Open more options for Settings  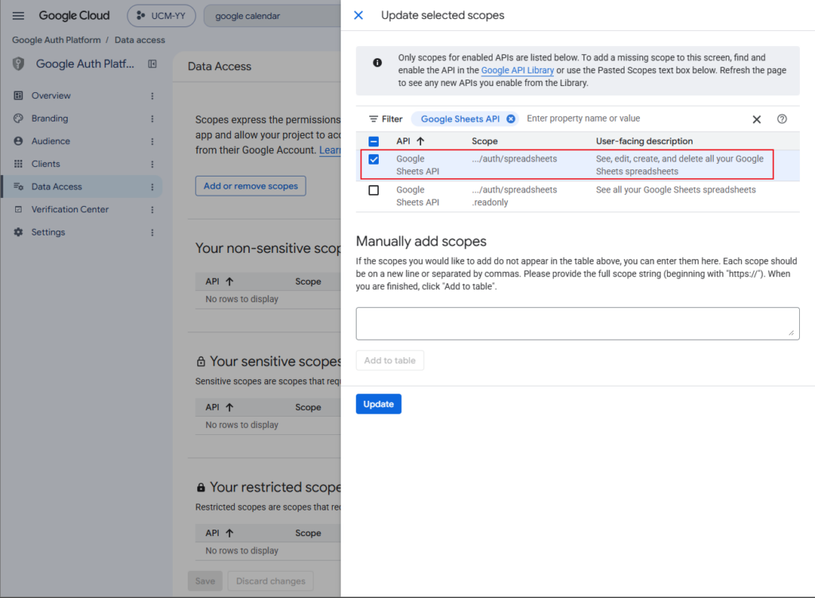(152, 233)
